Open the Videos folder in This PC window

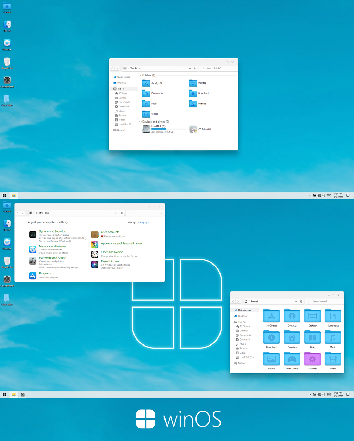point(146,114)
